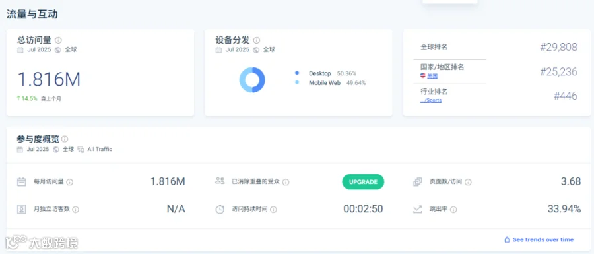Screen dimensions: 594x254
Task: Click info icon next to 月独立访客数
Action: click(76, 209)
